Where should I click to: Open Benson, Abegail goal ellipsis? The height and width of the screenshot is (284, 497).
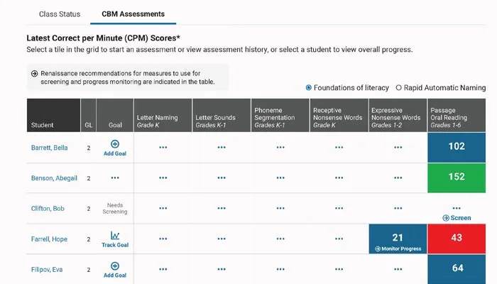point(115,177)
